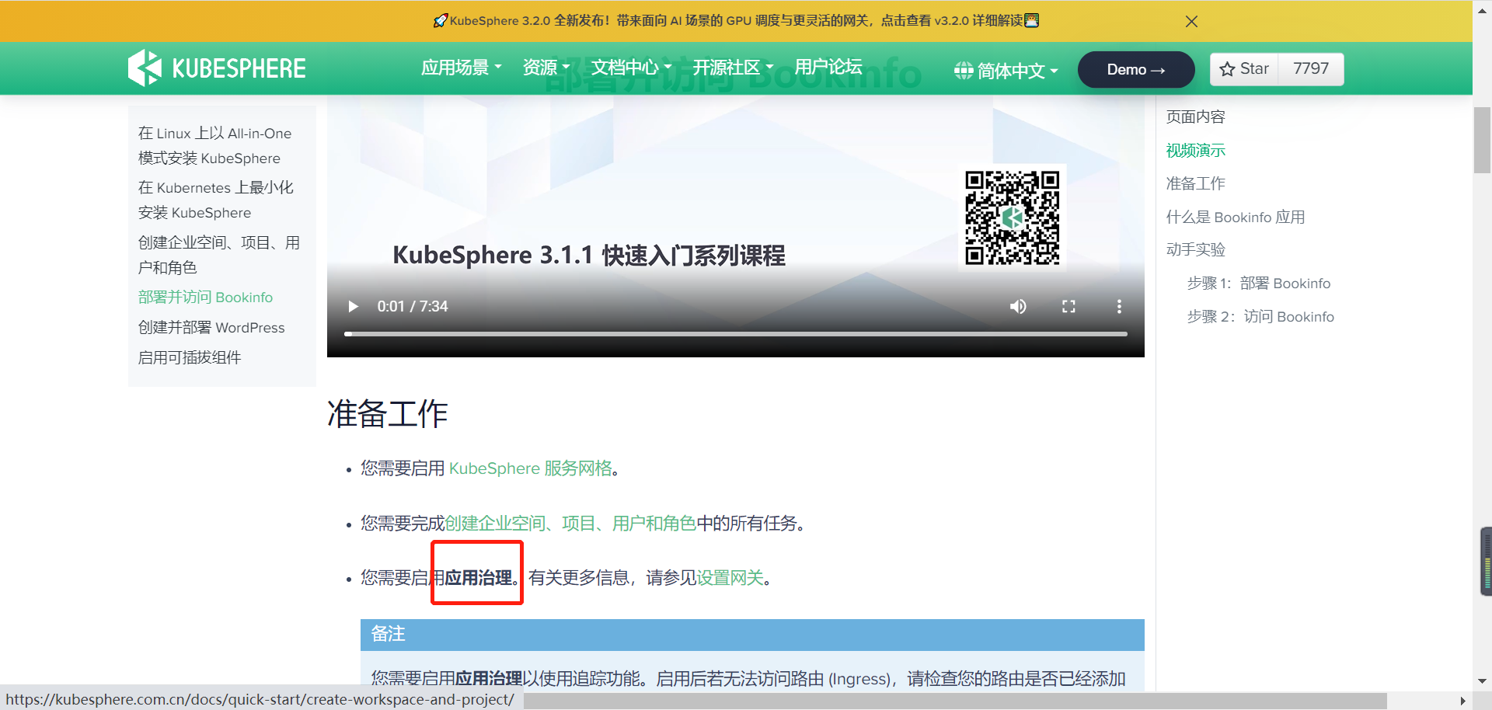This screenshot has height=710, width=1492.
Task: Jump to 步骤 1：部署 Bookinfo
Action: point(1259,284)
